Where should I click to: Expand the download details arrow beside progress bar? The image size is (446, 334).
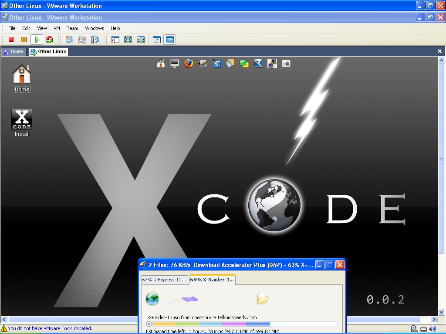(x=149, y=324)
